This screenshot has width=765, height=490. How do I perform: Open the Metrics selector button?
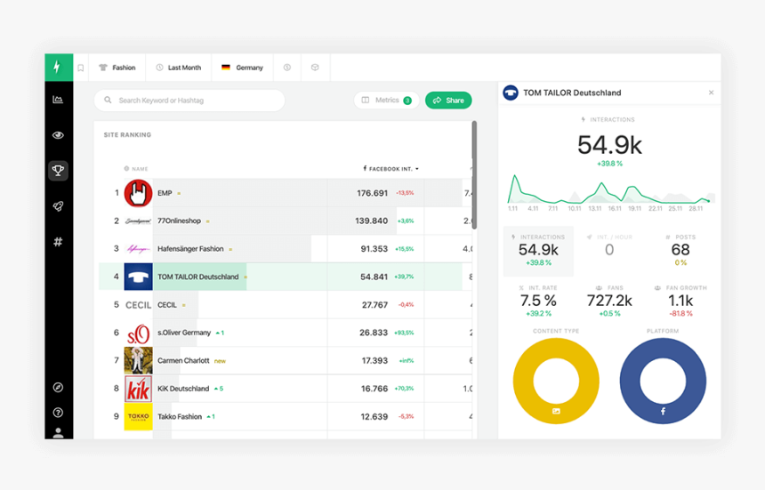pos(386,100)
